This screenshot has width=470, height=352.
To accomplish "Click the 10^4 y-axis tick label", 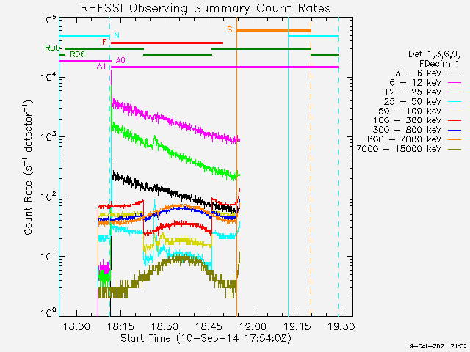I will 48,78.
